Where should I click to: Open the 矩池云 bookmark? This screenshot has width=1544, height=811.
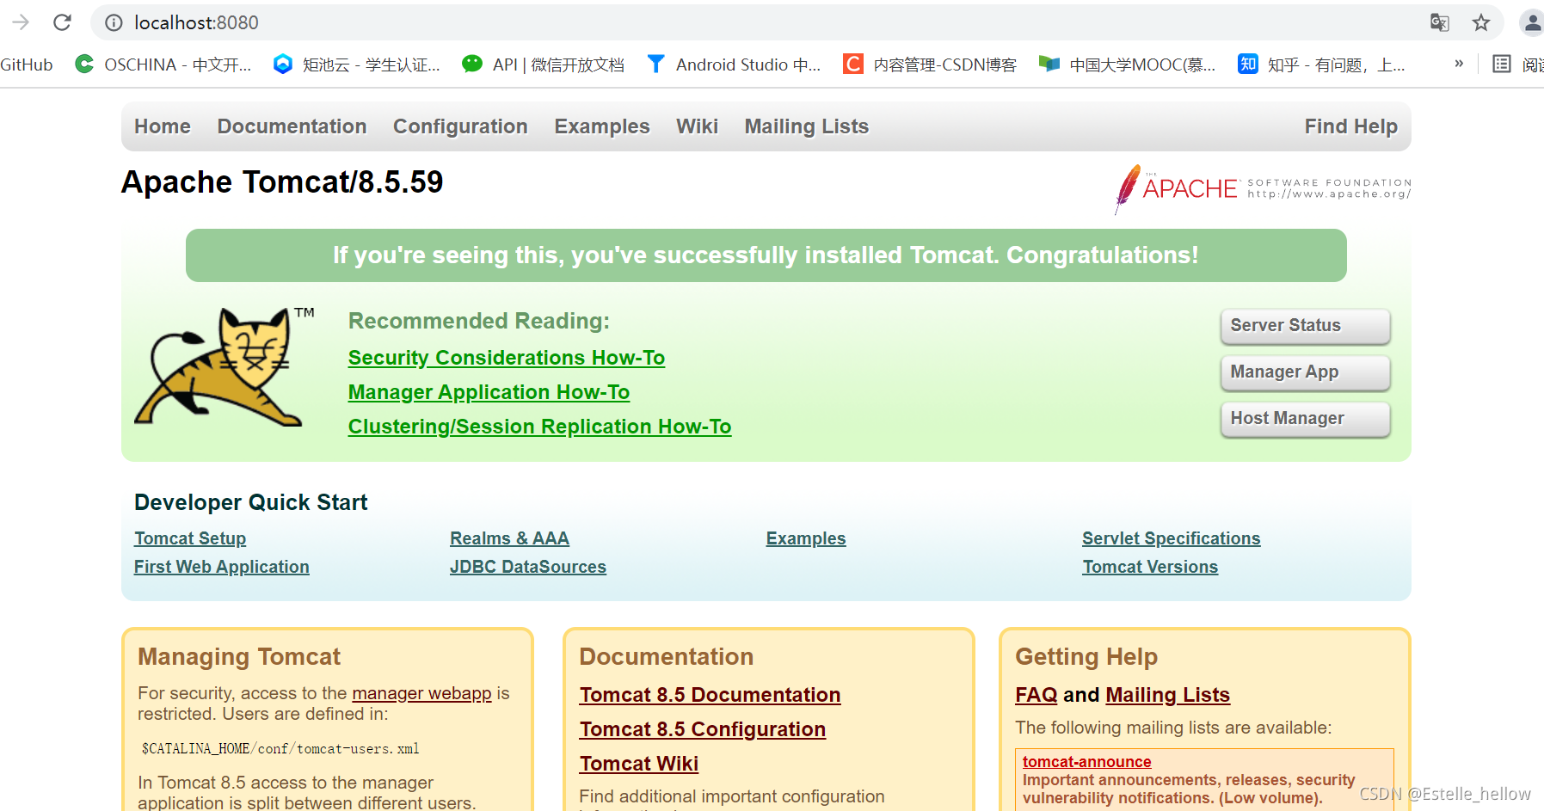(x=356, y=65)
